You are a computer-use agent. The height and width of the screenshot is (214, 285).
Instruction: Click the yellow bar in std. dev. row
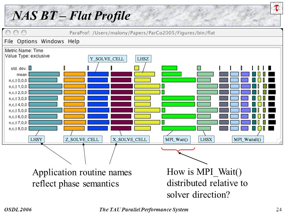[137, 68]
